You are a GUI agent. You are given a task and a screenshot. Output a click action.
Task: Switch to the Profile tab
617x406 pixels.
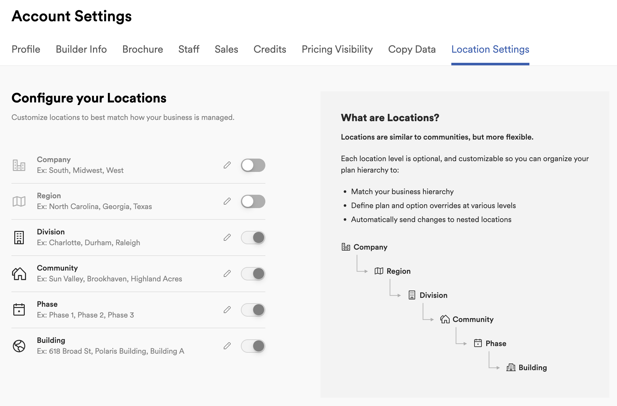tap(26, 49)
